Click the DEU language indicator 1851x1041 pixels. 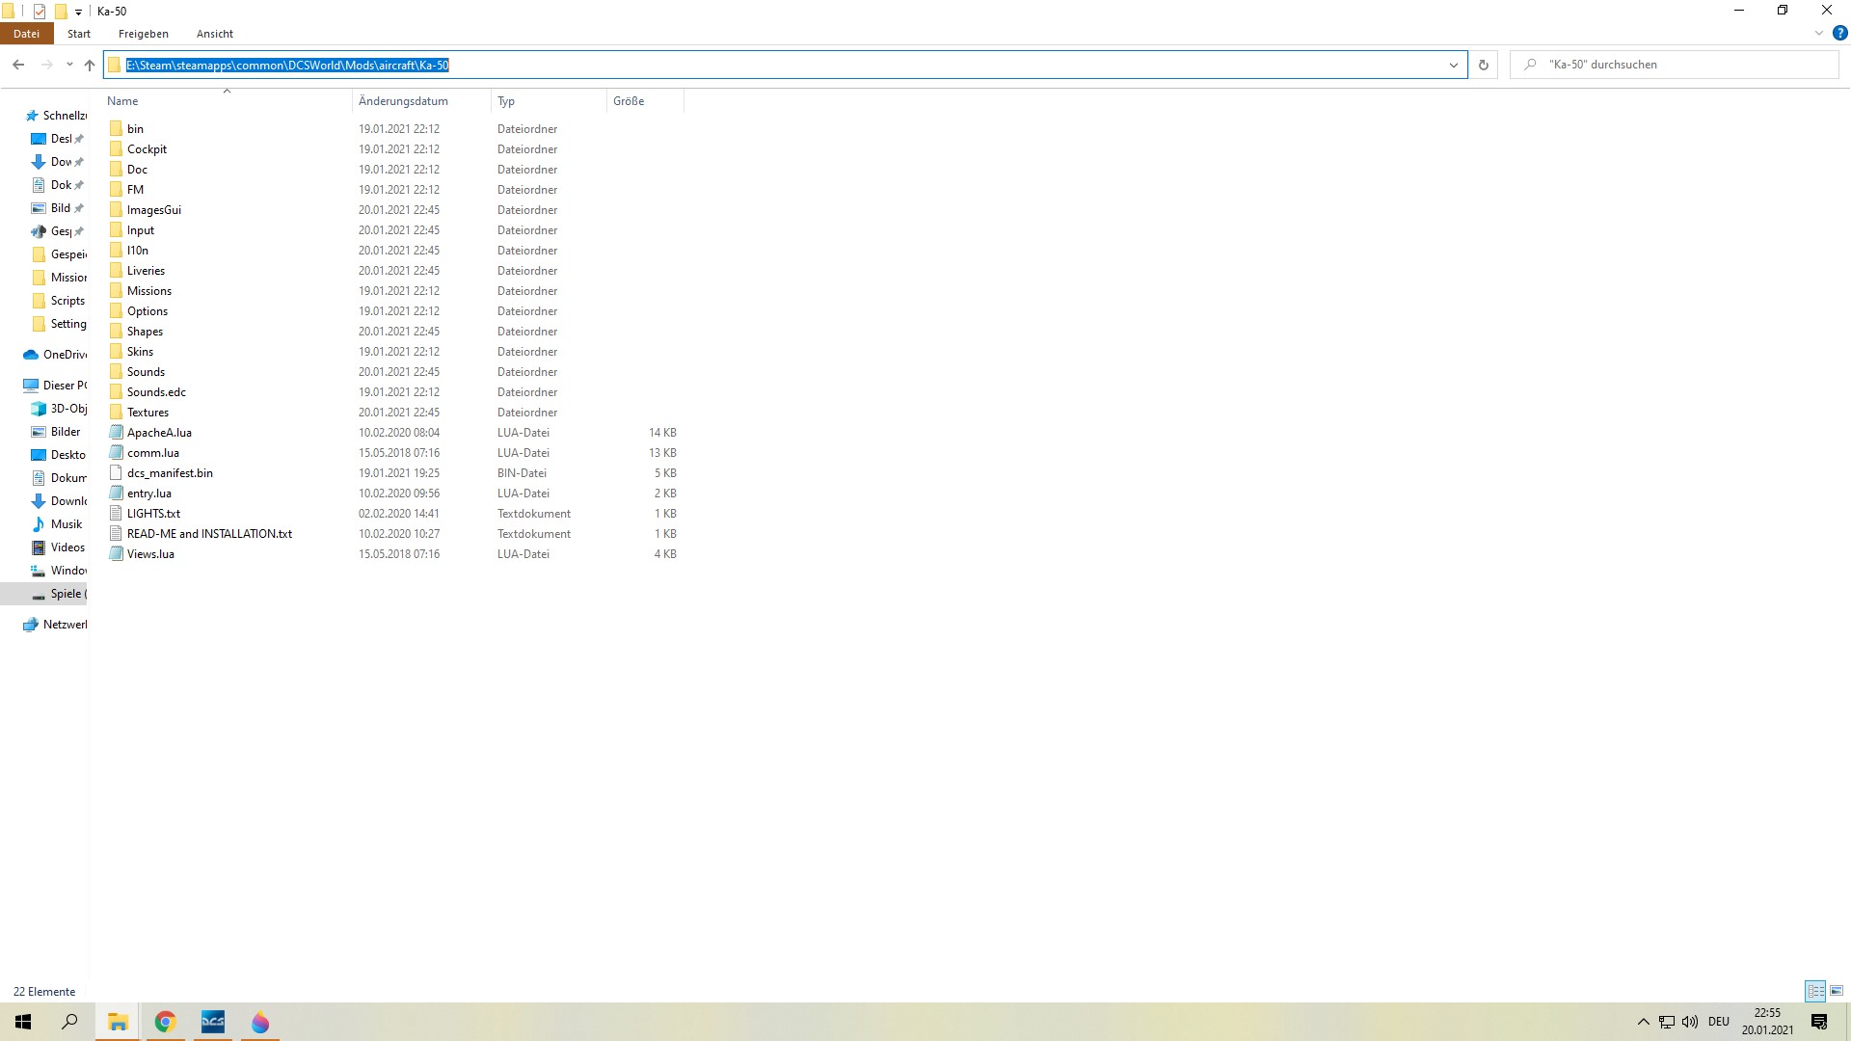point(1719,1022)
